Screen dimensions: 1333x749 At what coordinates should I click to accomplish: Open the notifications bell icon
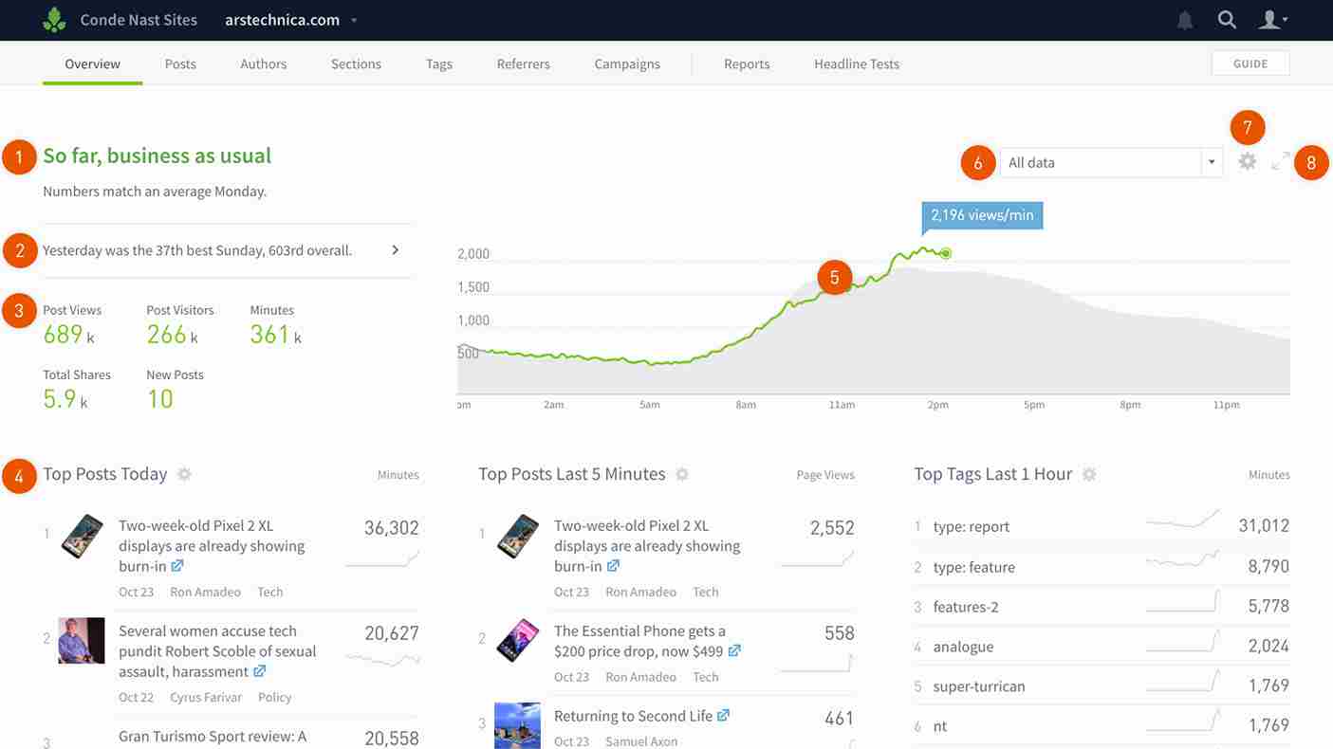1184,18
